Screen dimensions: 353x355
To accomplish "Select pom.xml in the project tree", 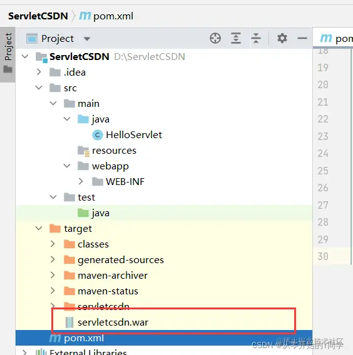I will (x=164, y=338).
